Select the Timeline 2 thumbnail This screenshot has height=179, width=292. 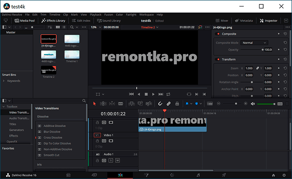(49, 70)
